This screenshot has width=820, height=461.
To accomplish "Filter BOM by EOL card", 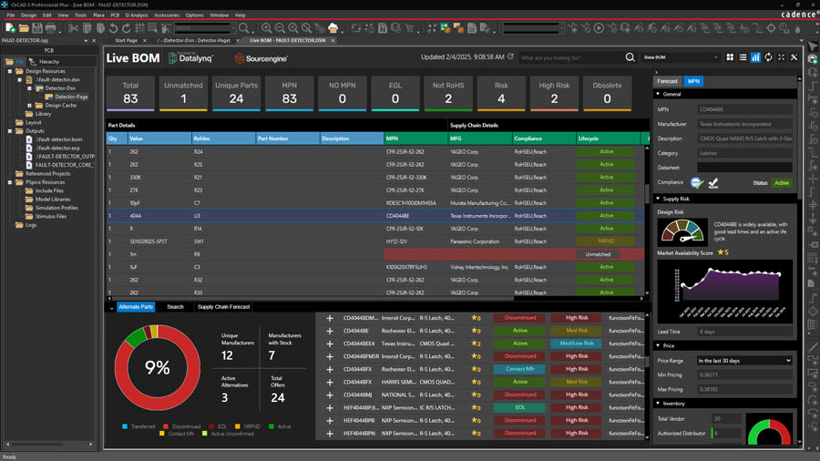I will [395, 93].
